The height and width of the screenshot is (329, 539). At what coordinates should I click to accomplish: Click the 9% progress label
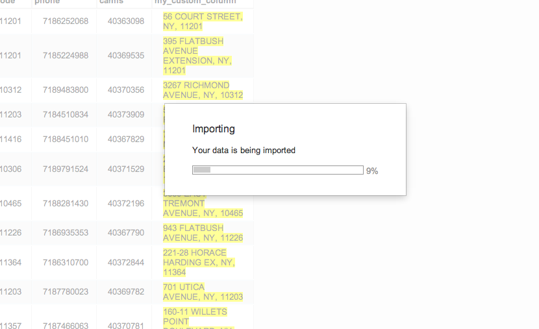[372, 171]
